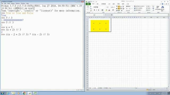Minimize the Excel ribbon with caret
Image resolution: width=170 pixels, height=95 pixels.
160,4
